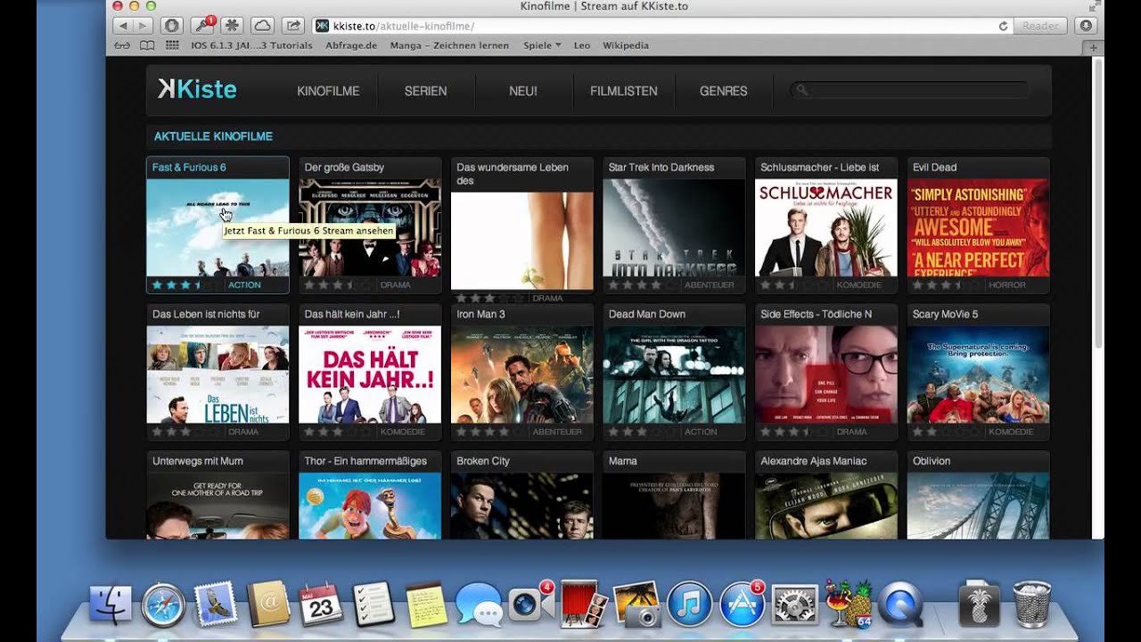Open Scary MoVie 5 poster
Viewport: 1141px width, 642px height.
[978, 374]
